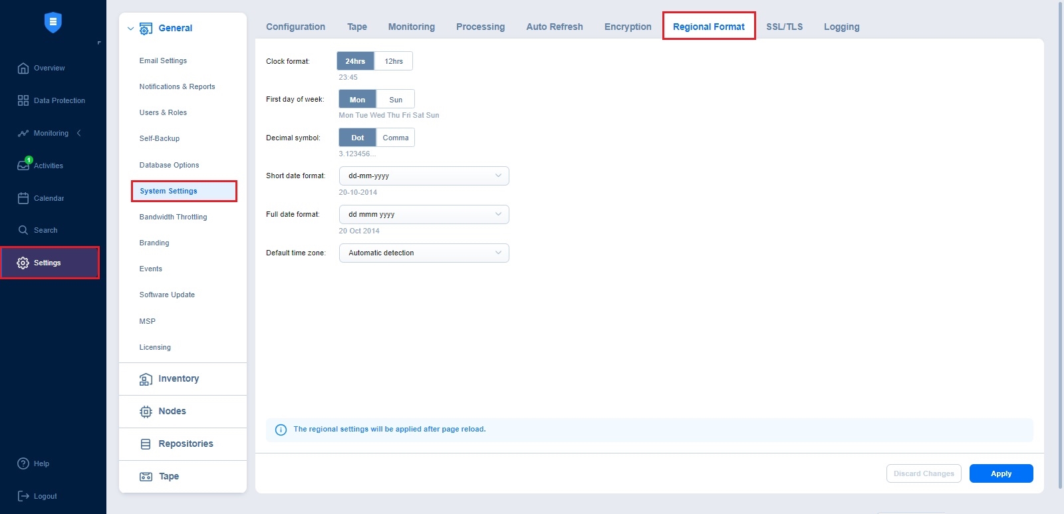Switch clock format to 12hrs

pyautogui.click(x=394, y=61)
